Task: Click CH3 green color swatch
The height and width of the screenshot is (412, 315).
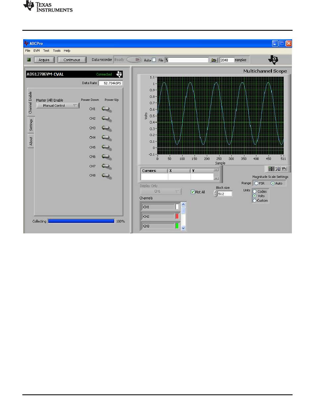Action: [177, 226]
